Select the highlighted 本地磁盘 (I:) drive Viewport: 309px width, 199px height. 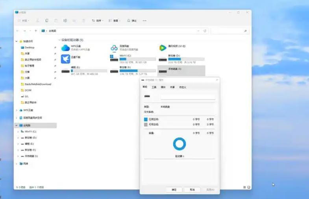pos(181,70)
